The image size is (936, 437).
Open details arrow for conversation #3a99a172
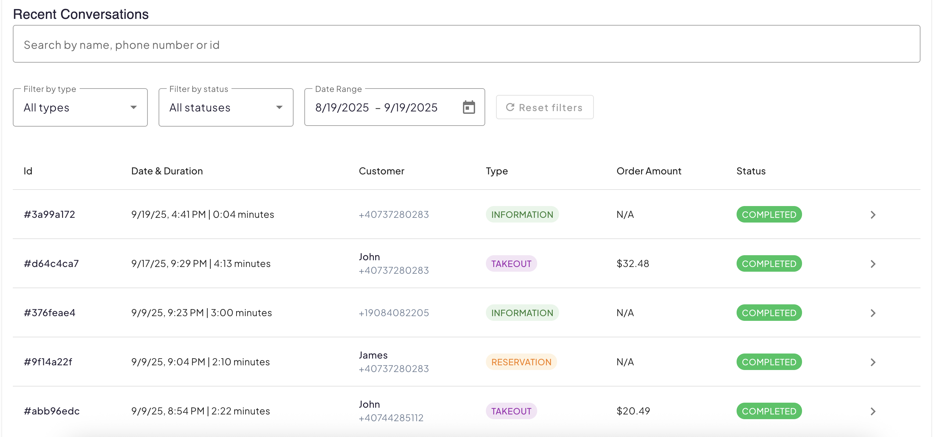coord(873,215)
